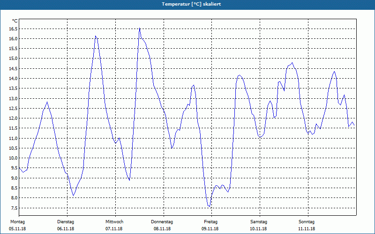Click the 07.11.18 date label
This screenshot has height=234, width=375.
coord(114,229)
